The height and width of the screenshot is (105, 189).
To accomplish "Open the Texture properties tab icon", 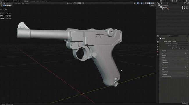I will click(x=158, y=55).
